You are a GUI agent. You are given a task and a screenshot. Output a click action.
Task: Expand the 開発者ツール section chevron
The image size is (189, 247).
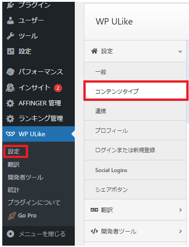click(x=180, y=232)
